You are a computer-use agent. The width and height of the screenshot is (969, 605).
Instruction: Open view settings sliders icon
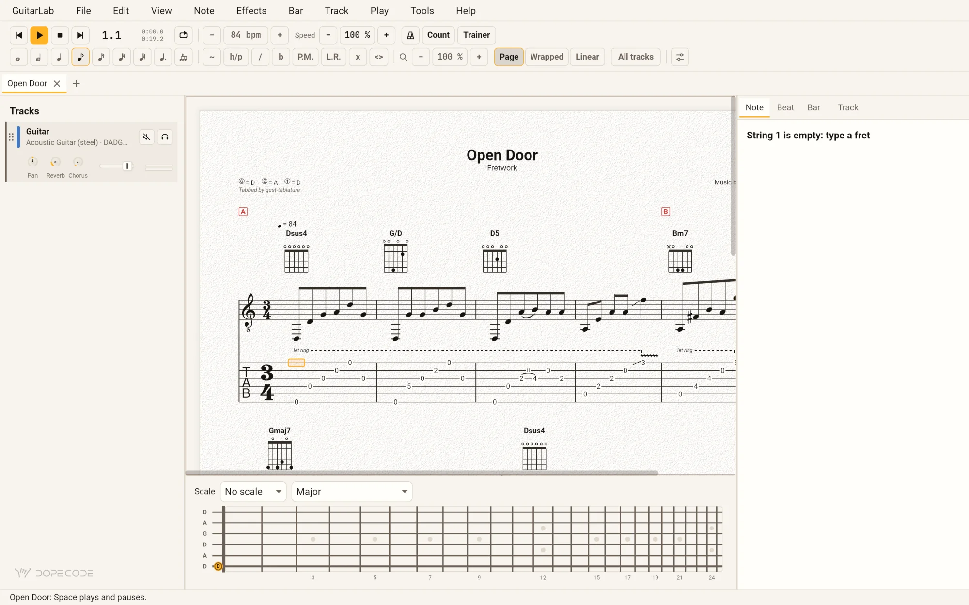tap(680, 57)
